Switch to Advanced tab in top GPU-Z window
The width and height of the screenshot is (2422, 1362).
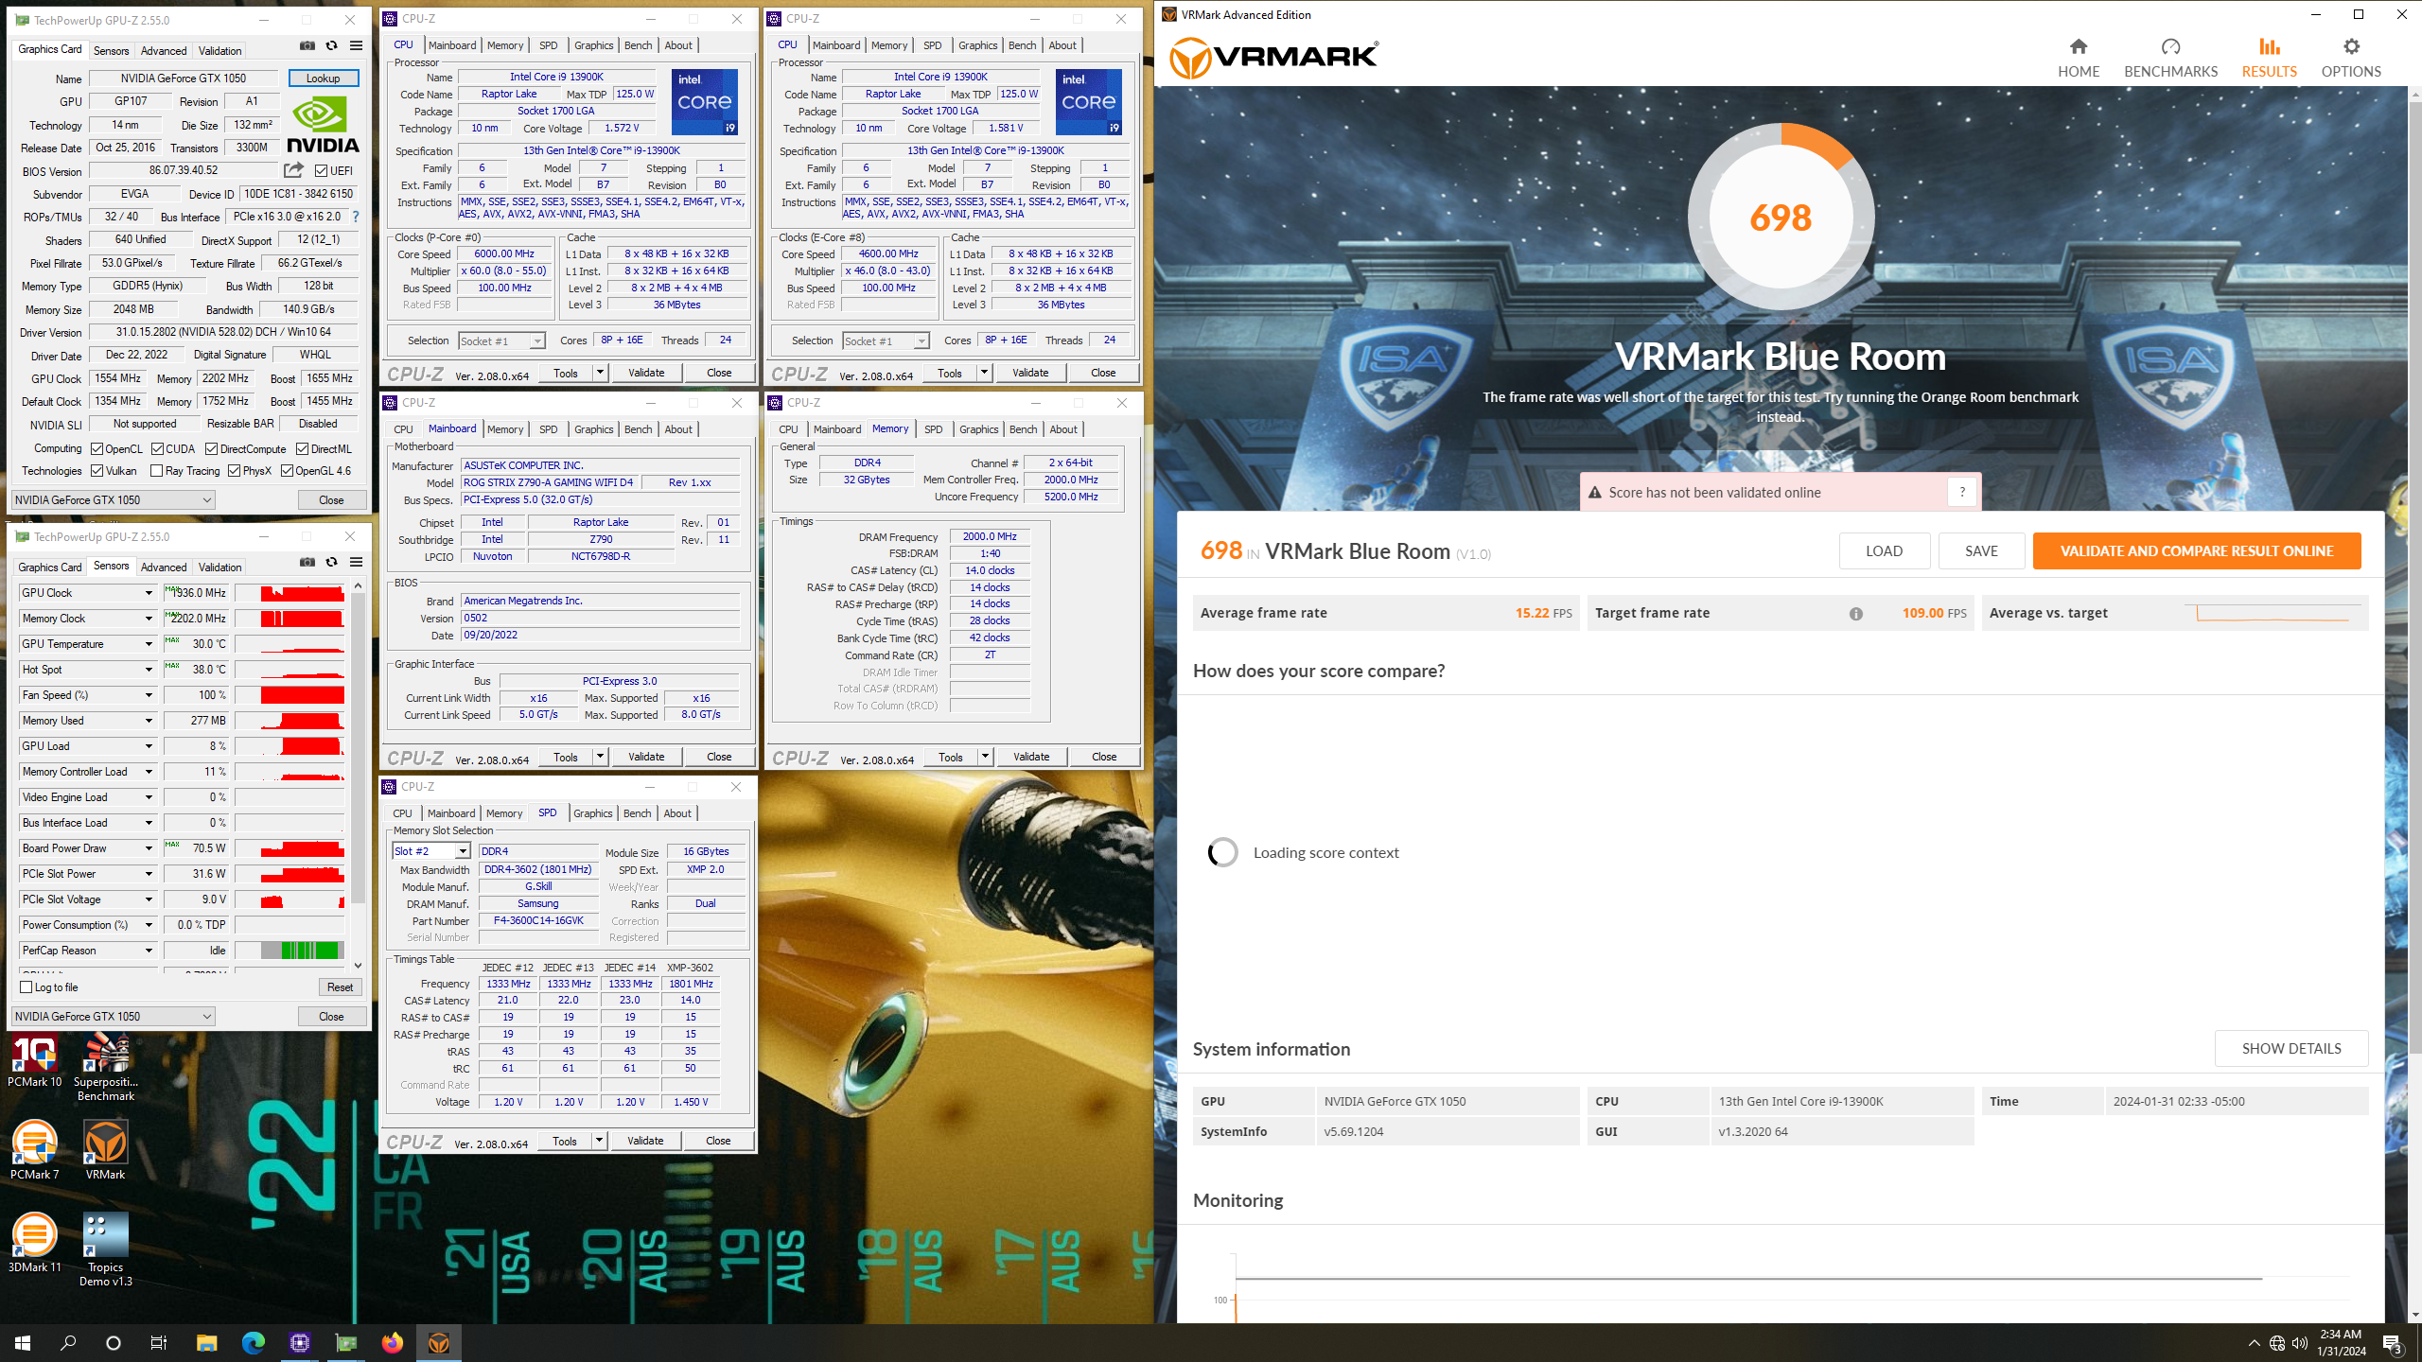point(164,51)
